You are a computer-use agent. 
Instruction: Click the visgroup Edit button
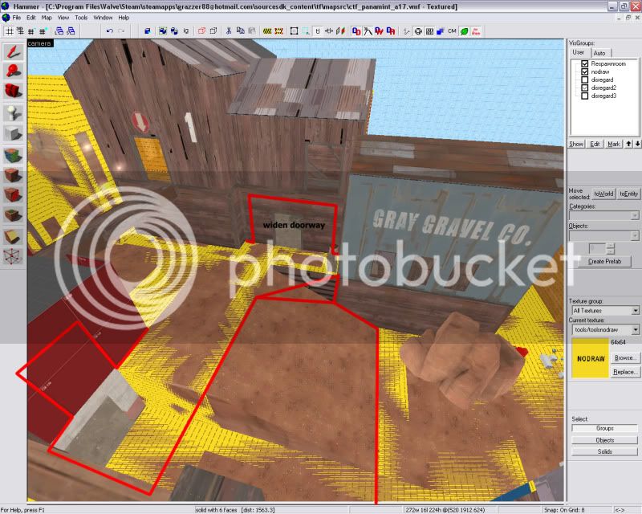[x=595, y=144]
